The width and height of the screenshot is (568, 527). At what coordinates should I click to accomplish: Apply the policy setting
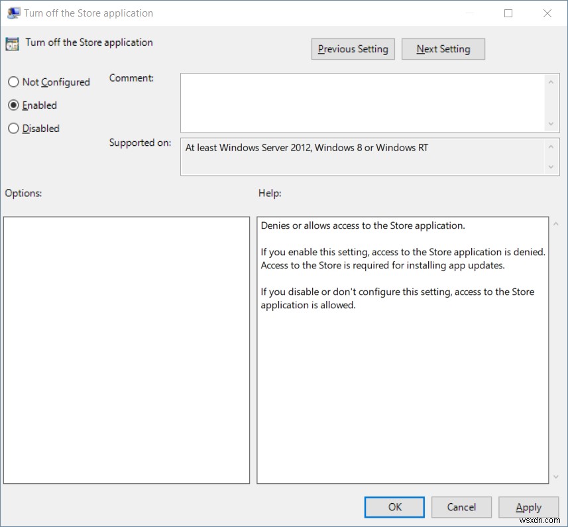[x=528, y=507]
